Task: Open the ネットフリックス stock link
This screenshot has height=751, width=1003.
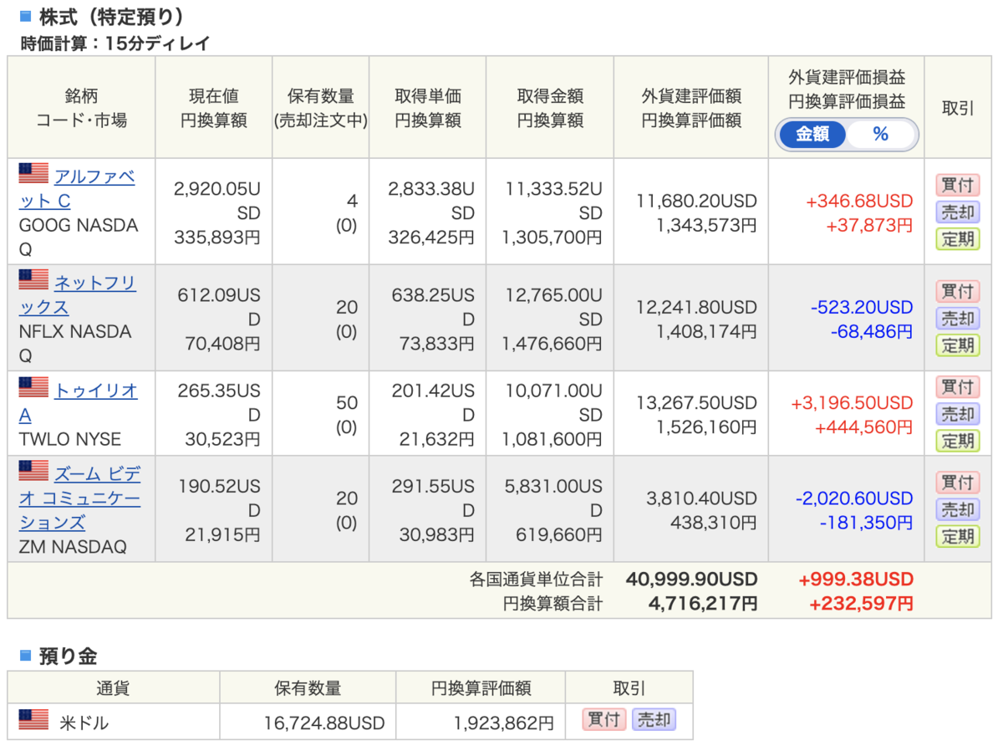Action: point(77,295)
